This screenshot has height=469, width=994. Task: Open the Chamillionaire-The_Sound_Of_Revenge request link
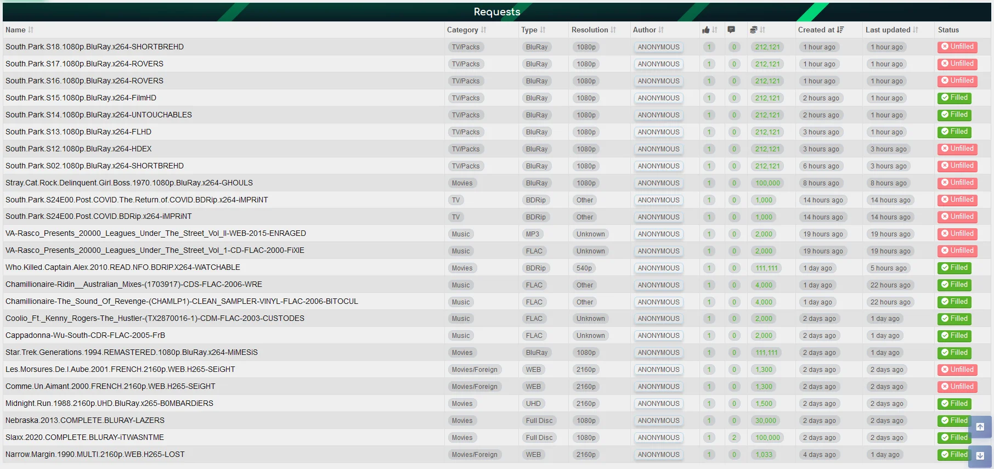coord(182,302)
